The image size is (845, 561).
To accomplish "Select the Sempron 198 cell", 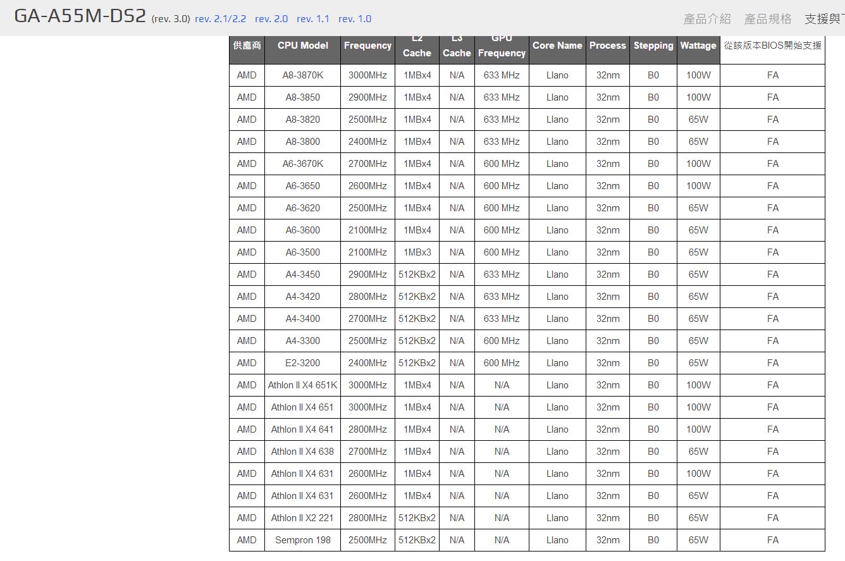I will [x=303, y=540].
